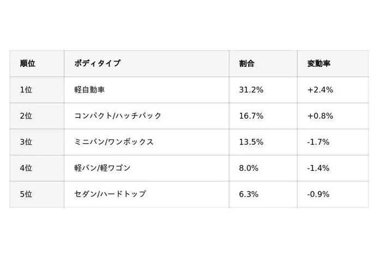This screenshot has height=258, width=387.
Task: Select the 軽バン/軽ワゴン cell
Action: pyautogui.click(x=102, y=168)
